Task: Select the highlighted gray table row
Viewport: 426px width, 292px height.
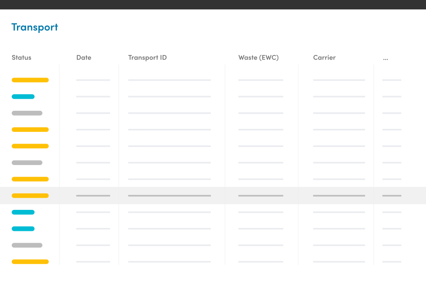Action: pyautogui.click(x=213, y=196)
